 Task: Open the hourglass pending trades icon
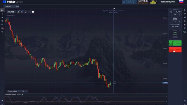pyautogui.click(x=185, y=28)
